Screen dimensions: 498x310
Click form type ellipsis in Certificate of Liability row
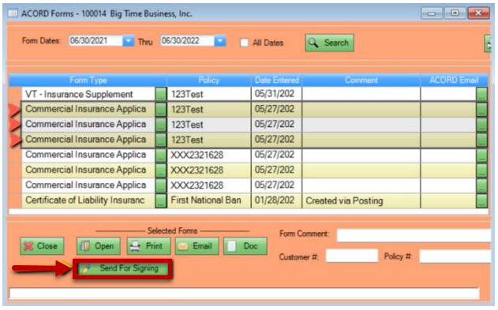click(161, 201)
